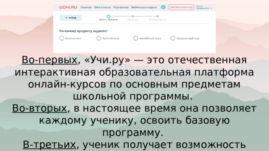This screenshot has height=151, width=269.
Task: Click the words ученик получает возможность
Action: click(164, 145)
